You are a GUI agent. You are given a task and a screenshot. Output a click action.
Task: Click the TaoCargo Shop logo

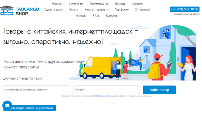(x=19, y=10)
